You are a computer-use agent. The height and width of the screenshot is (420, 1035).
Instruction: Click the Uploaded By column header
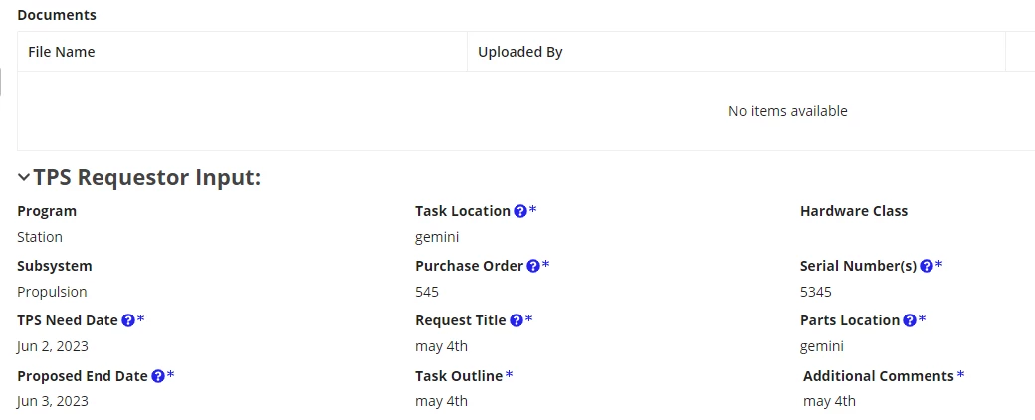520,52
